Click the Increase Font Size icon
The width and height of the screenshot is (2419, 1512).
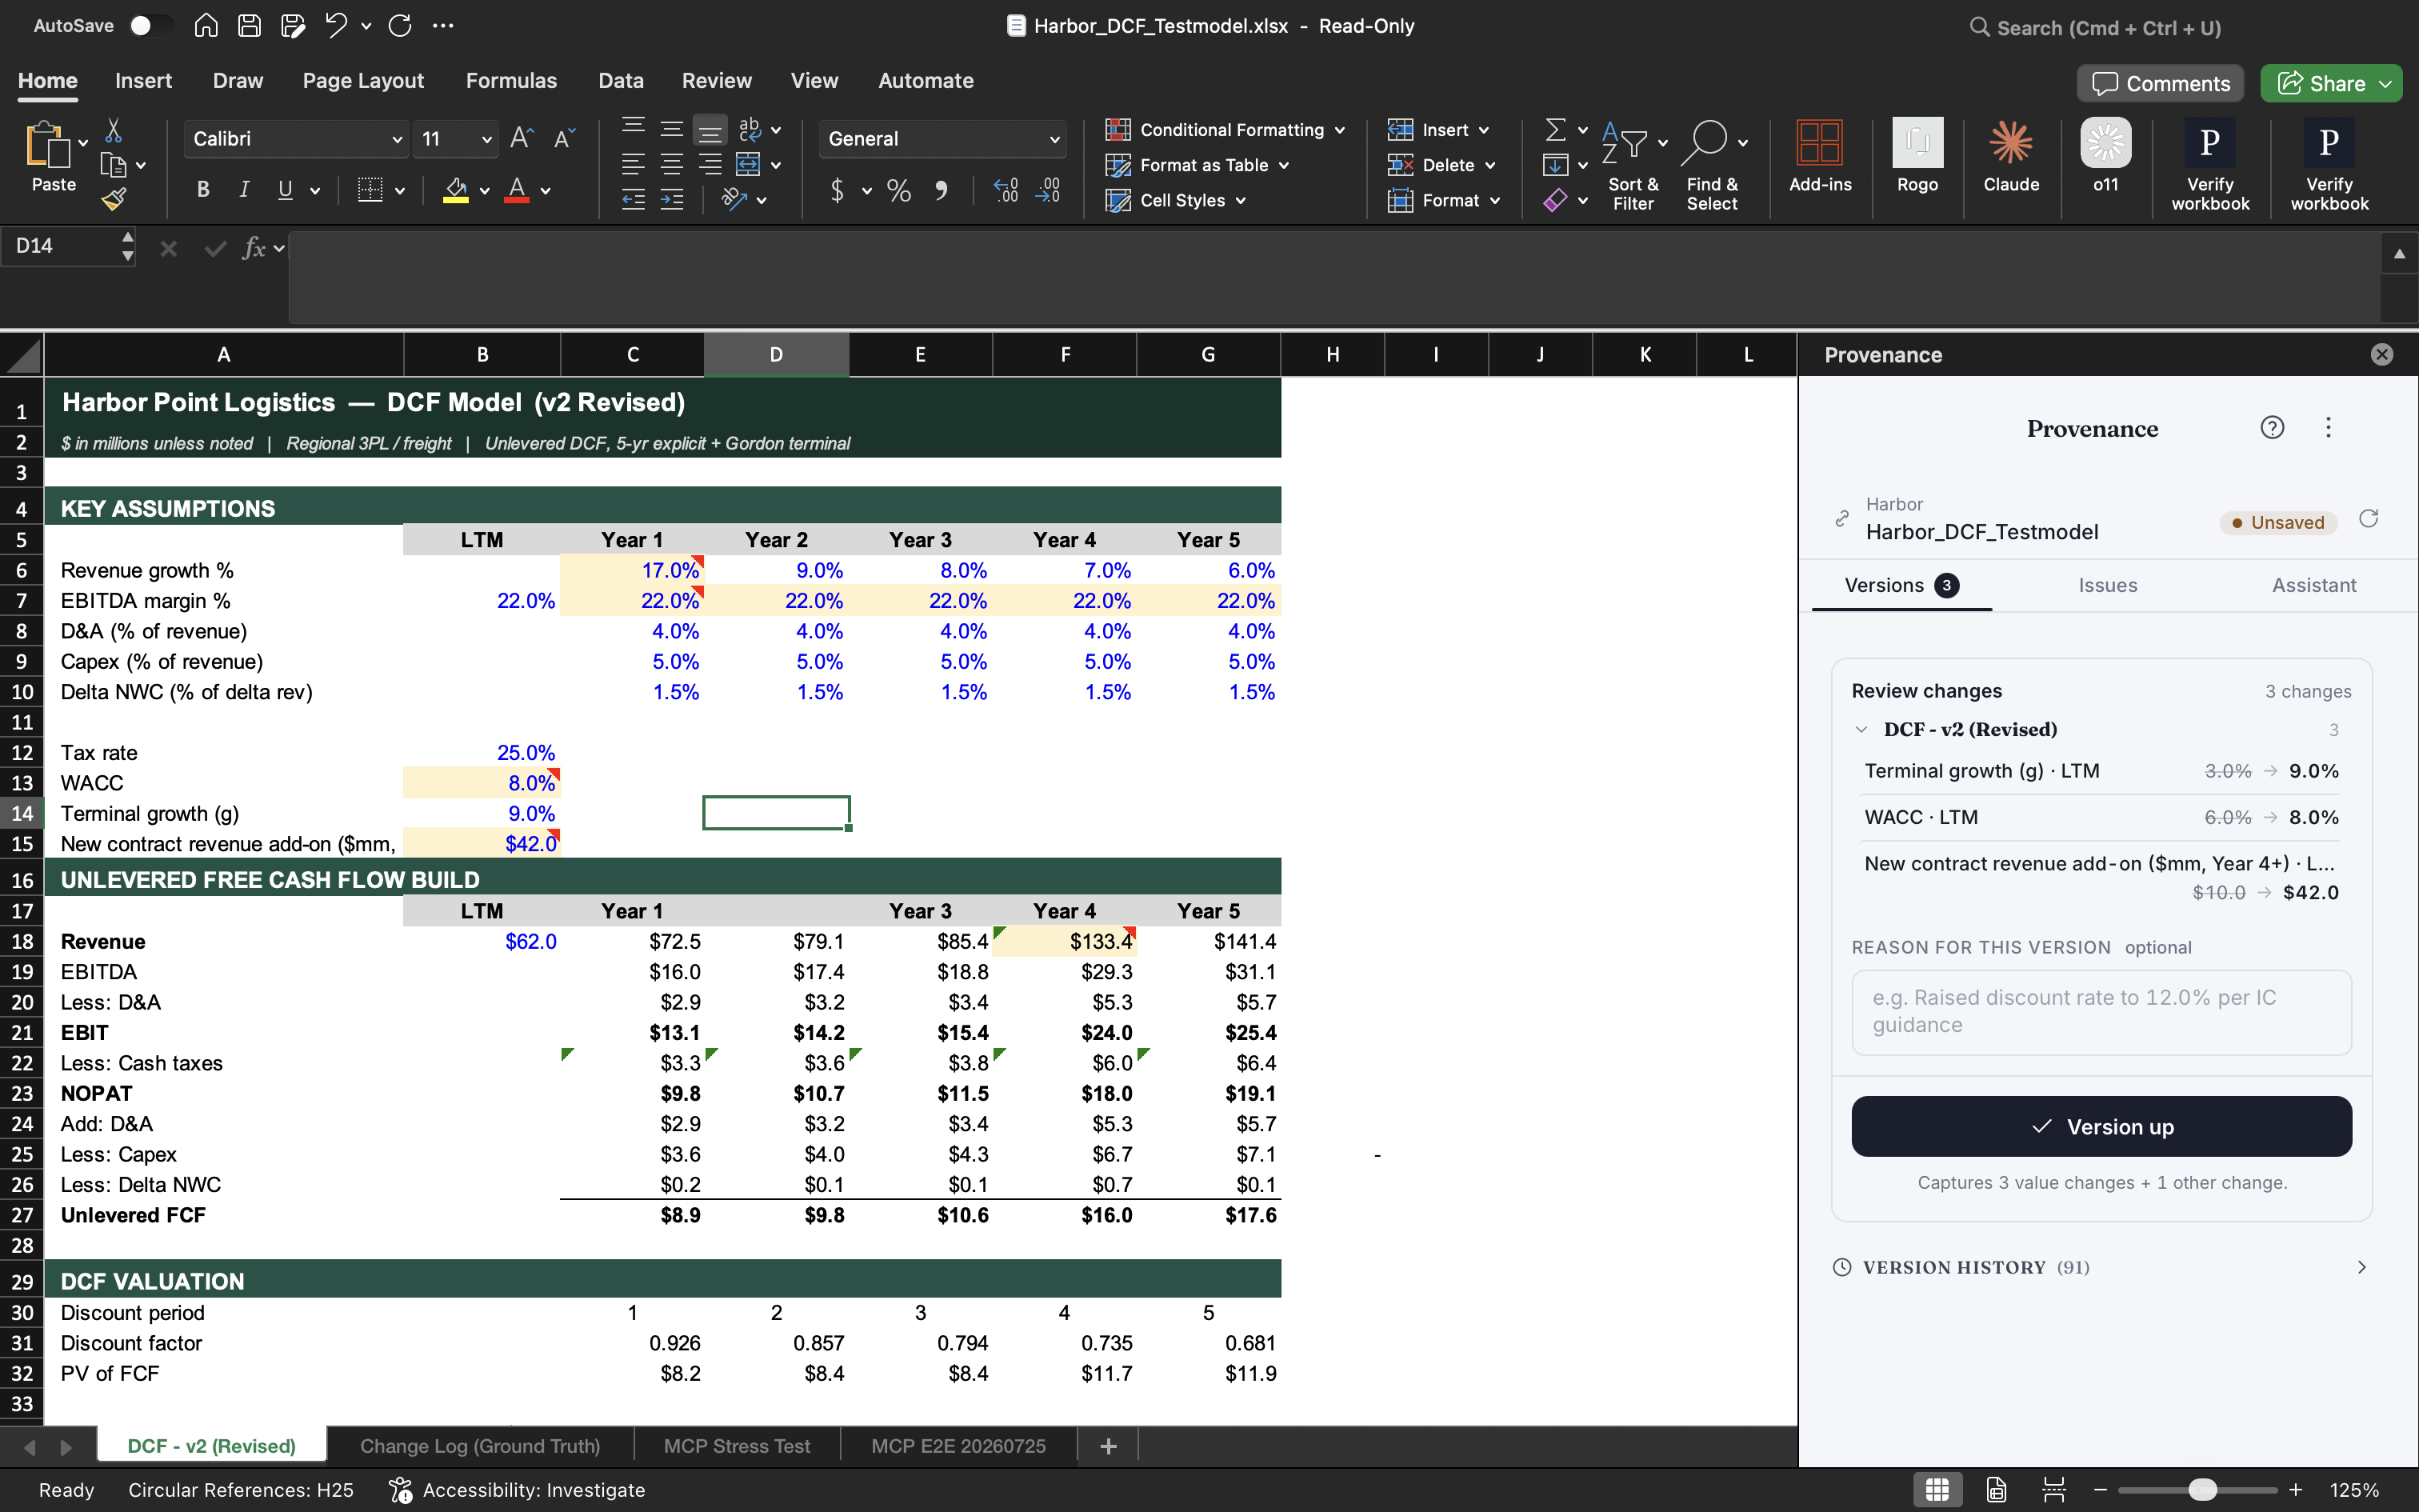[522, 139]
